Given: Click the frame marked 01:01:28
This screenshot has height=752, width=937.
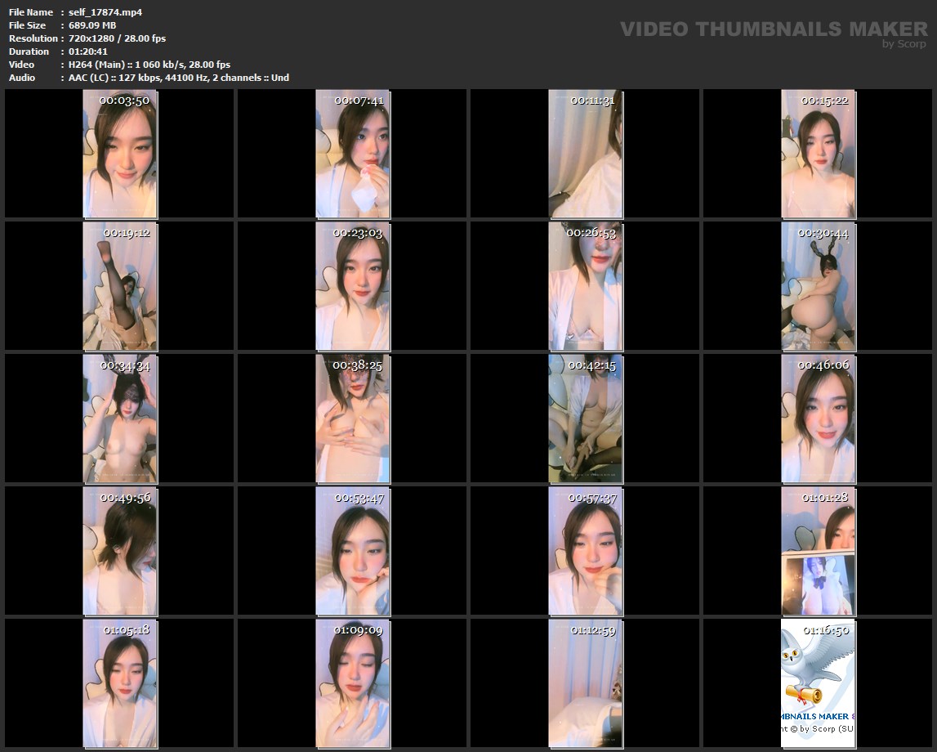Looking at the screenshot, I should 819,551.
